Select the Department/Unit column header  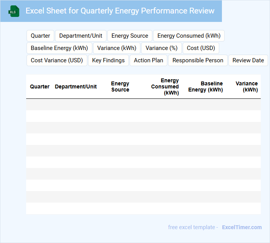(x=76, y=87)
